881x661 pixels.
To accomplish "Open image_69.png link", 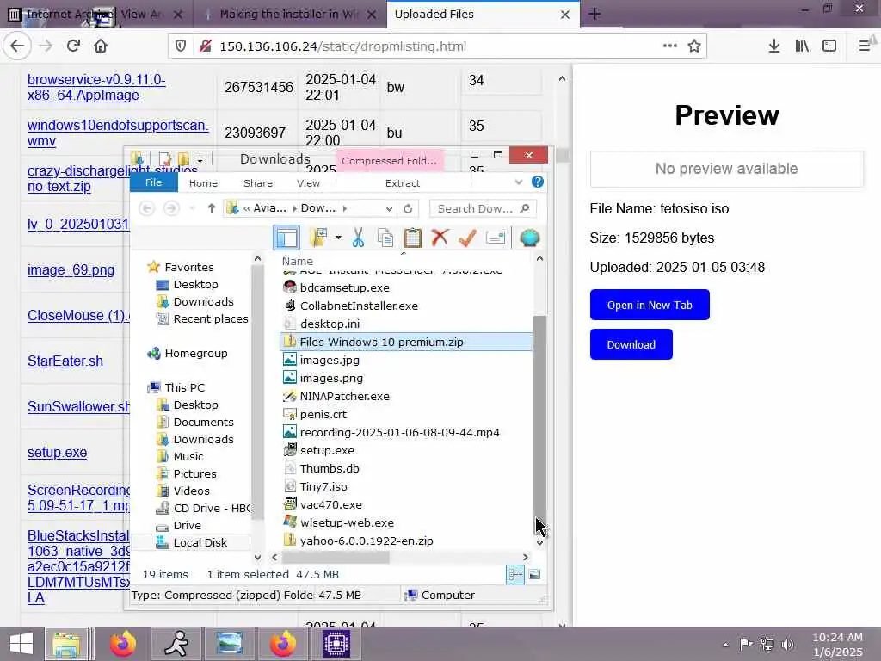I will [x=71, y=270].
